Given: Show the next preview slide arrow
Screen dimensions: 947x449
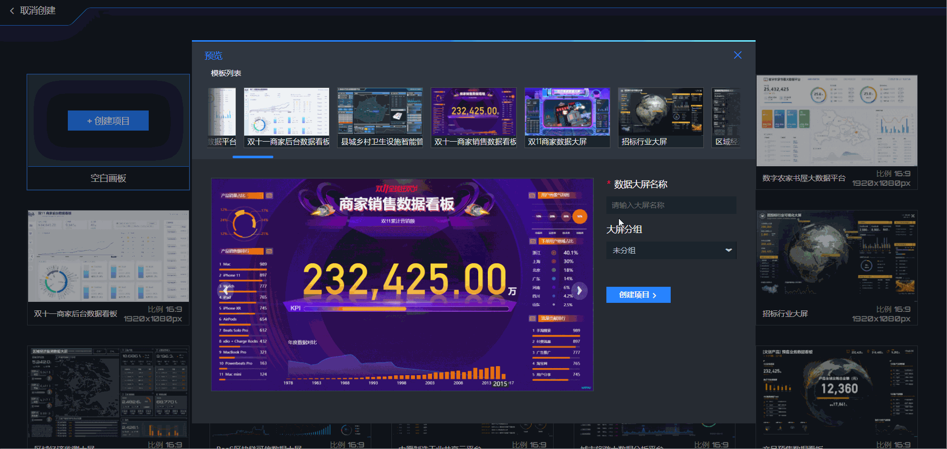Looking at the screenshot, I should pos(579,290).
